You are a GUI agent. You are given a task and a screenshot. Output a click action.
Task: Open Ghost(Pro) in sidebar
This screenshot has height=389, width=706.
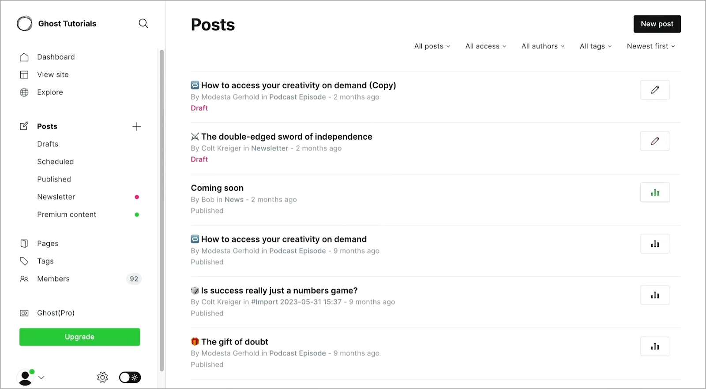tap(56, 313)
